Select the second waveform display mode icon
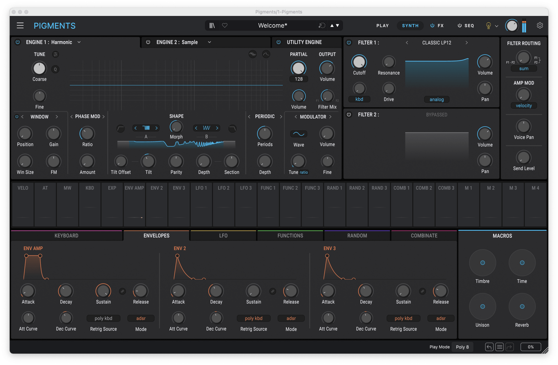 point(266,54)
